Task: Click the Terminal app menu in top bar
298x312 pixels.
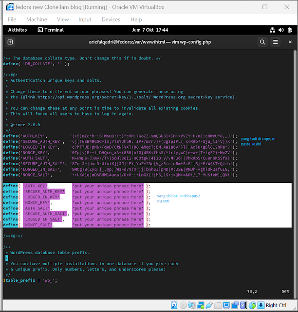Action: (x=51, y=30)
